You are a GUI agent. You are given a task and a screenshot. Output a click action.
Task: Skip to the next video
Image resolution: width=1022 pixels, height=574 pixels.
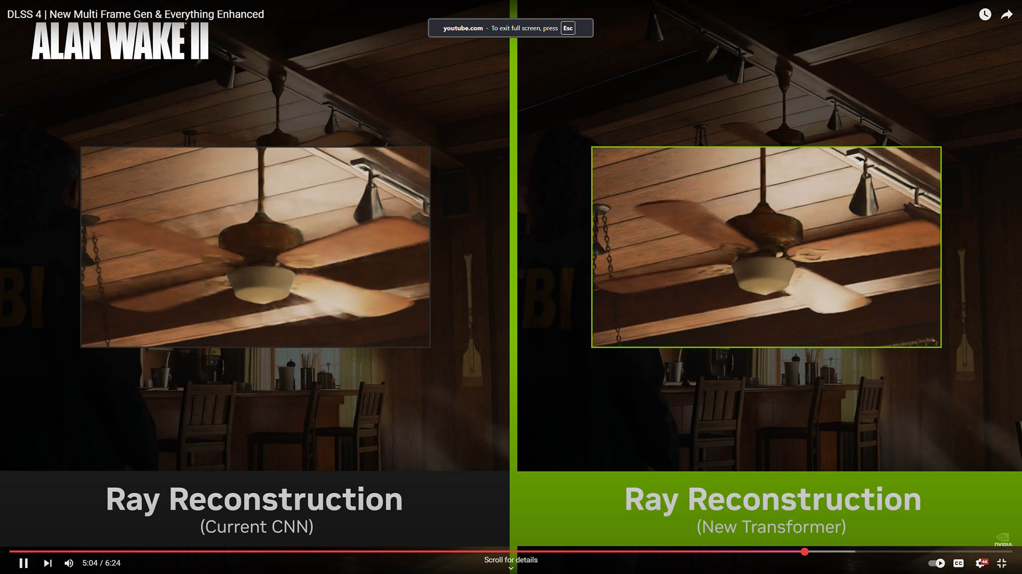(x=47, y=563)
